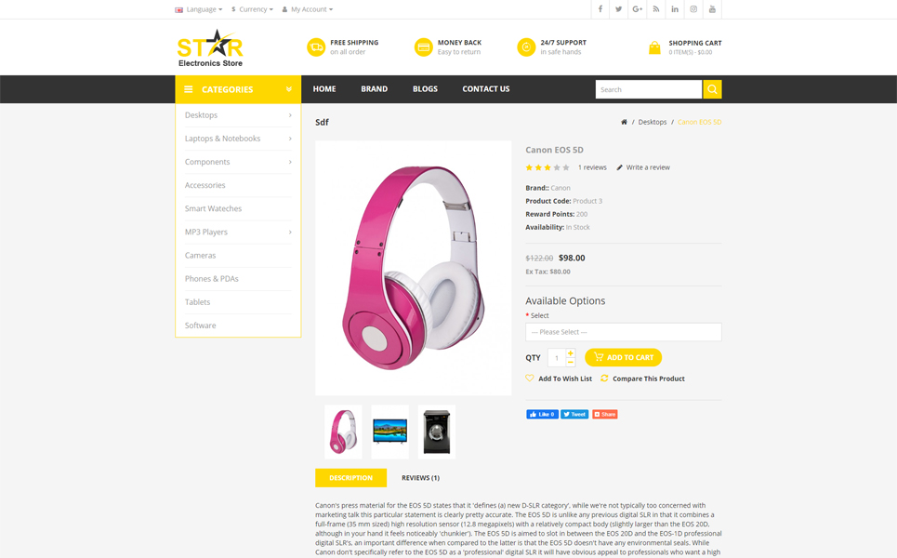Open the YouTube icon in top bar
The height and width of the screenshot is (558, 897).
pos(712,9)
